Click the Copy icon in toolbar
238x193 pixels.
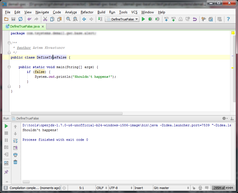click(52, 19)
